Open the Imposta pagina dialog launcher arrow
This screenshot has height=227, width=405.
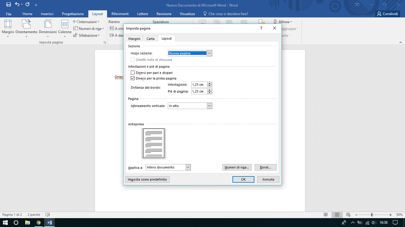105,42
